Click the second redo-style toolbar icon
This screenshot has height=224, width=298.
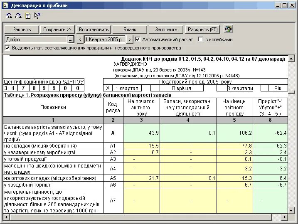[18, 16]
